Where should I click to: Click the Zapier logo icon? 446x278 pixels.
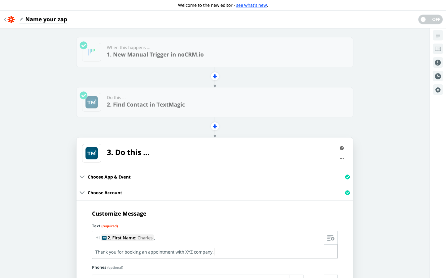[11, 19]
